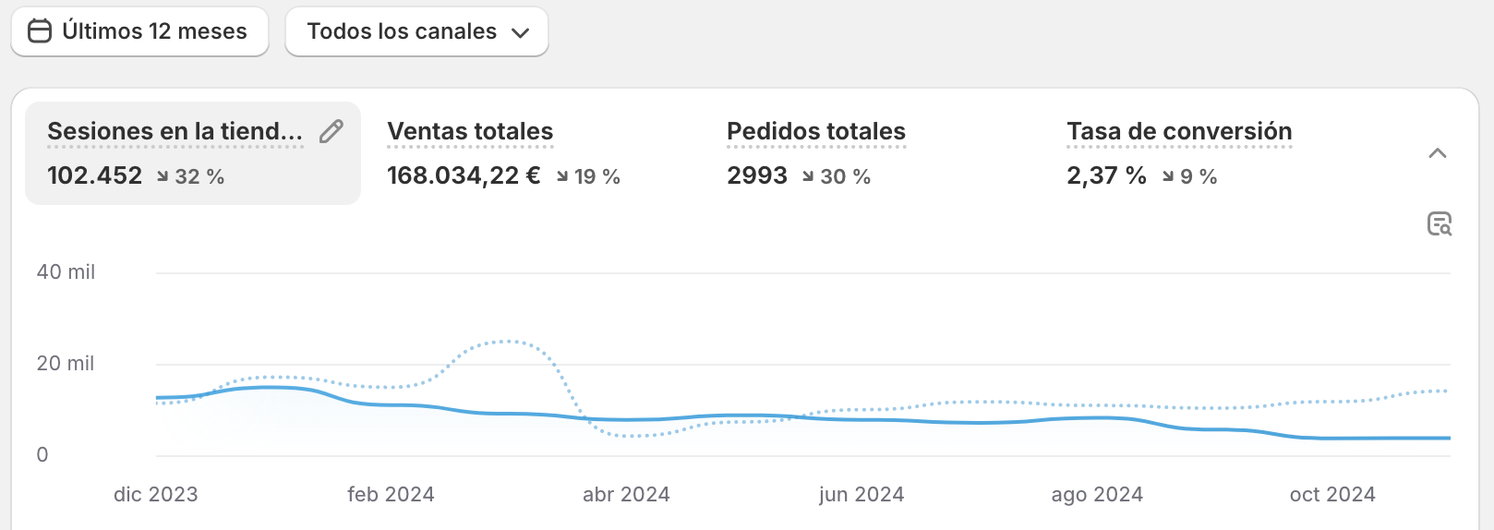Screen dimensions: 1494x530
Task: Switch to the Pedidos totales metric
Action: (x=816, y=132)
